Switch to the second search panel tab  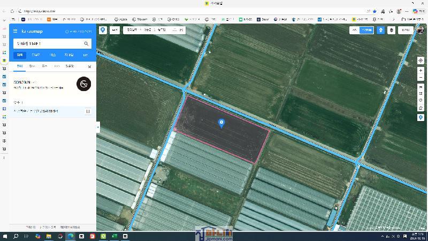(32, 66)
